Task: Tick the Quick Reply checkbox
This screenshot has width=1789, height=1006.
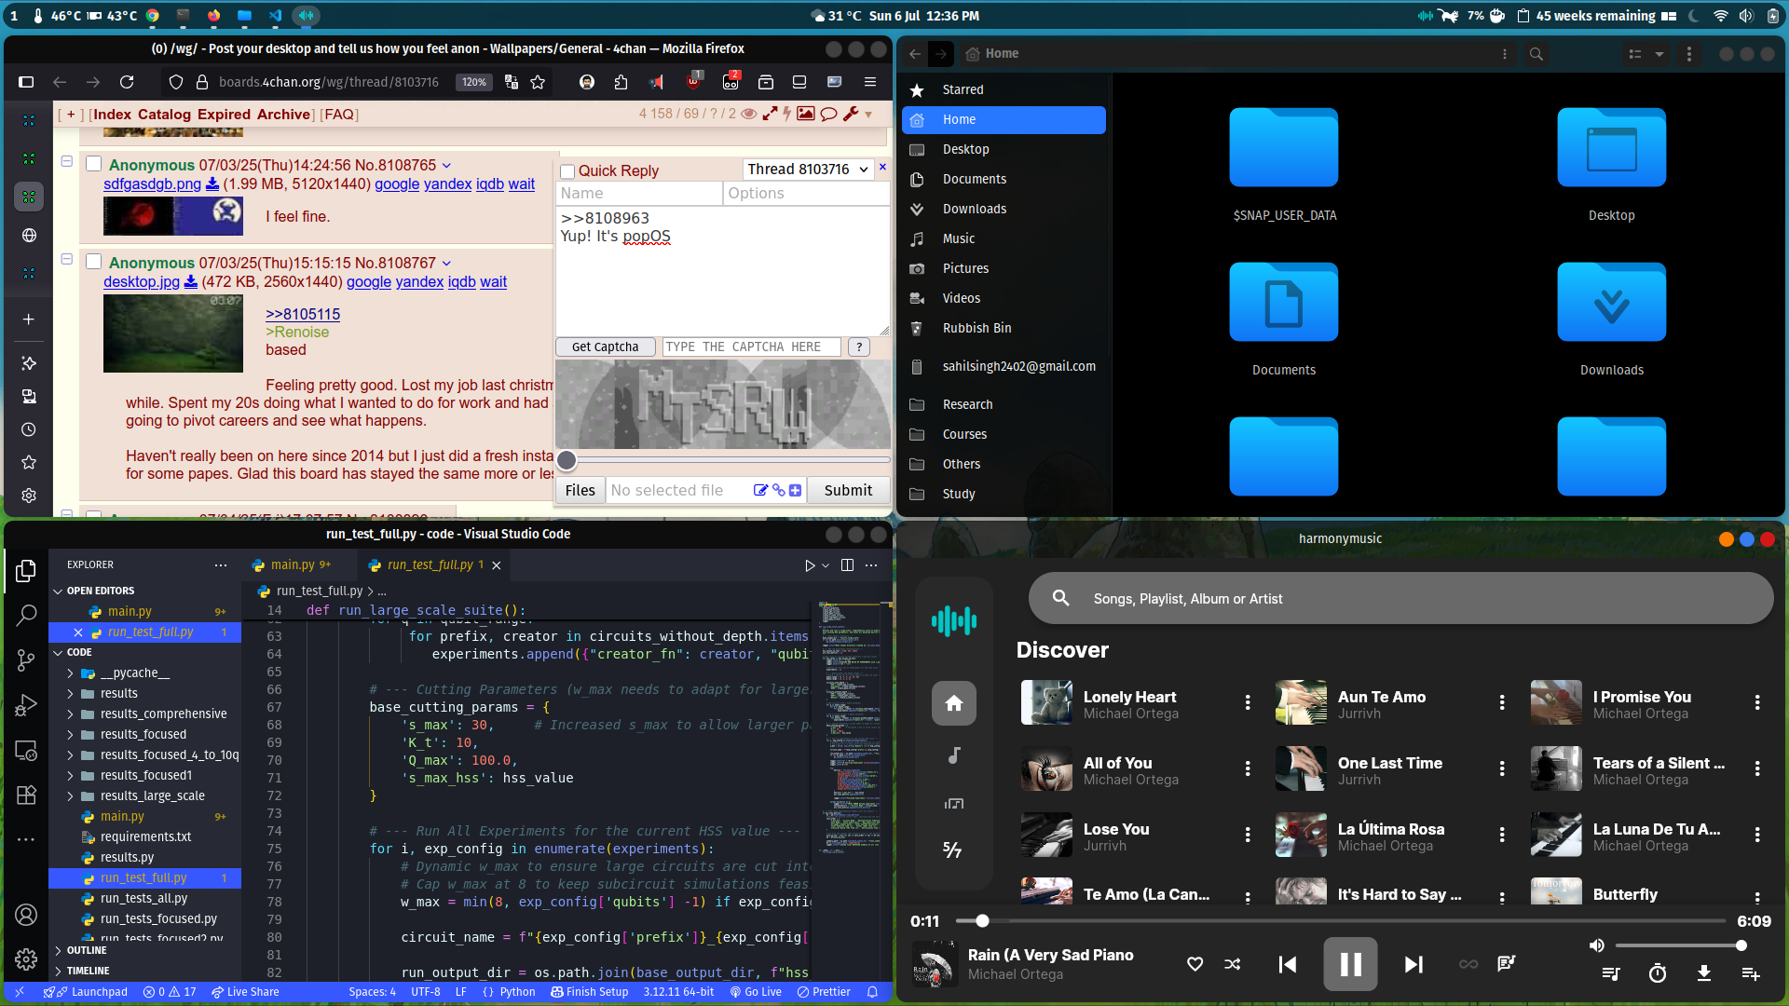Action: pyautogui.click(x=567, y=171)
